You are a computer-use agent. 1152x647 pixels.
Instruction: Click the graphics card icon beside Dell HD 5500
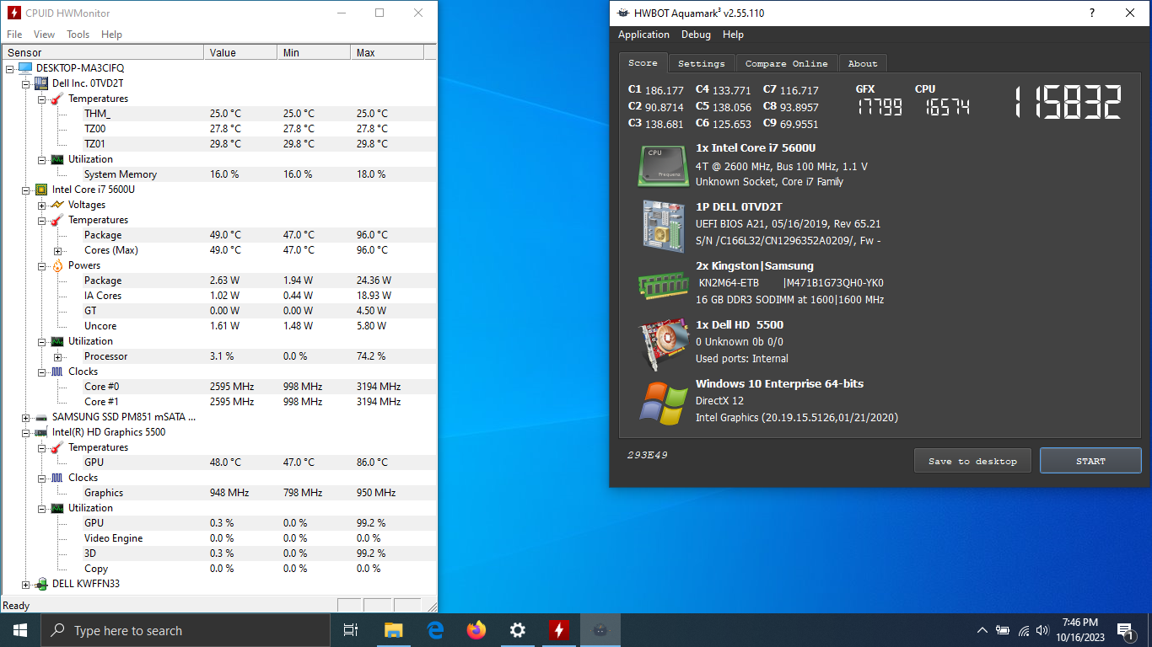[663, 344]
